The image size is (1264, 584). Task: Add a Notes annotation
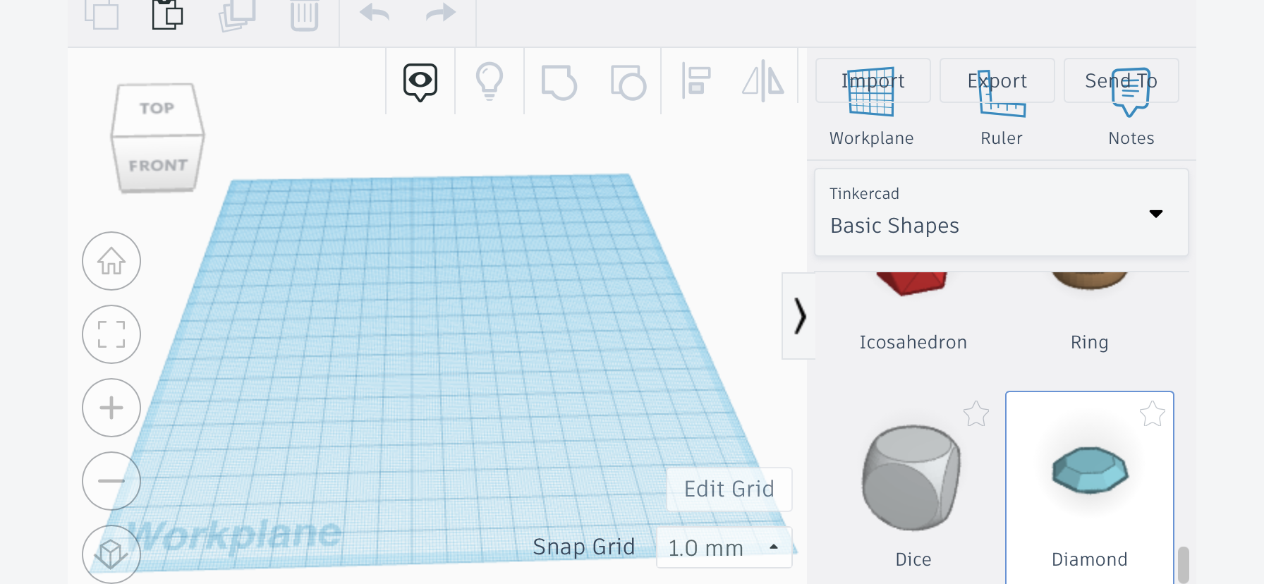click(1131, 107)
